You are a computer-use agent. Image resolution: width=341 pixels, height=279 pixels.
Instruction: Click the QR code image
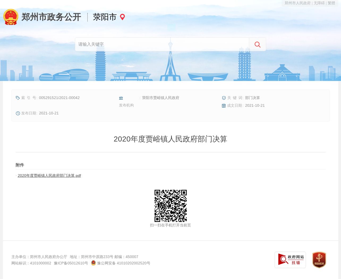(x=170, y=206)
